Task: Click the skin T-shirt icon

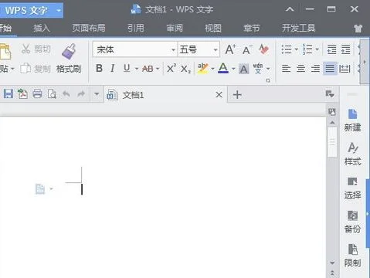Action: click(x=358, y=28)
